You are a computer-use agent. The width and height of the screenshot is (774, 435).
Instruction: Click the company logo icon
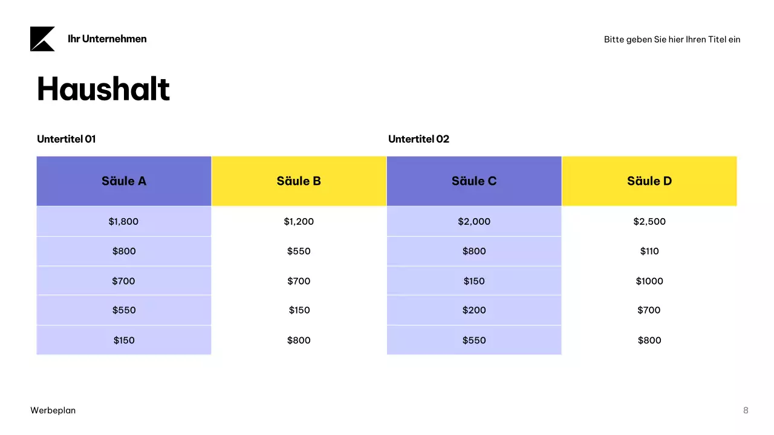(x=42, y=39)
